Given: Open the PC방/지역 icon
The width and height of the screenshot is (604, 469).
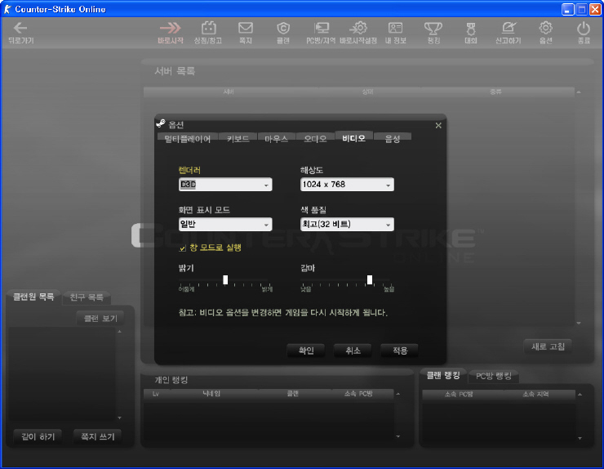Looking at the screenshot, I should [322, 28].
